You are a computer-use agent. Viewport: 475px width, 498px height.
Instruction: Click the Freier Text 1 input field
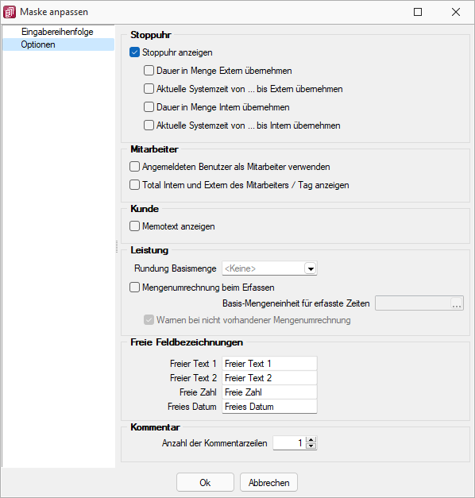pos(269,364)
